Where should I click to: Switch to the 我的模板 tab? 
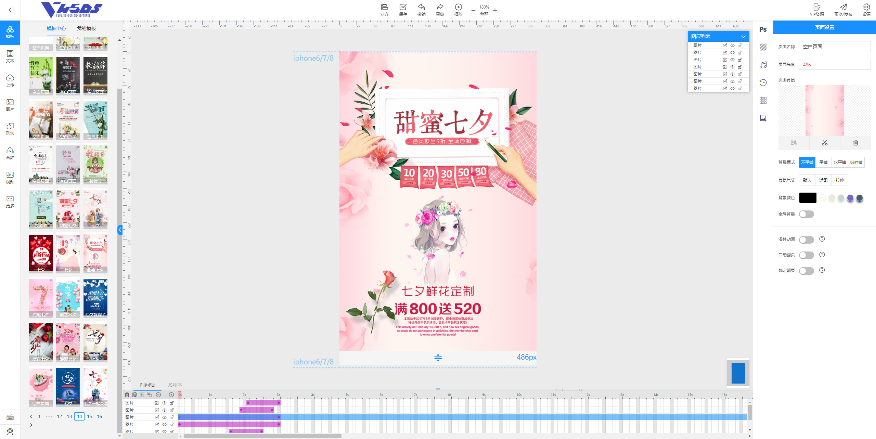point(86,28)
